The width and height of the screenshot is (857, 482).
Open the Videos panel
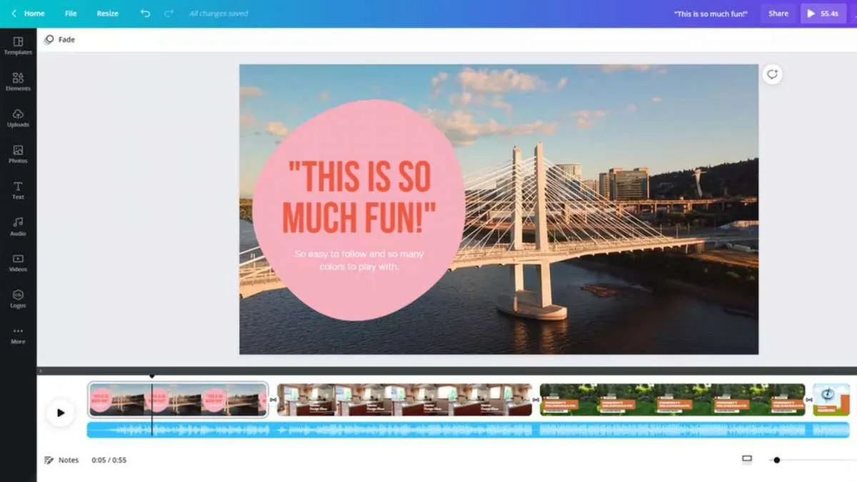[x=18, y=262]
